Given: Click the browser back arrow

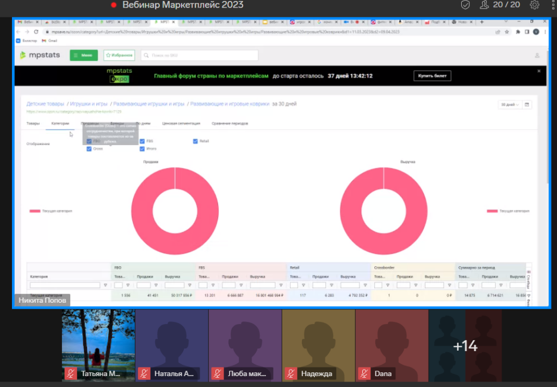Looking at the screenshot, I should pos(18,32).
